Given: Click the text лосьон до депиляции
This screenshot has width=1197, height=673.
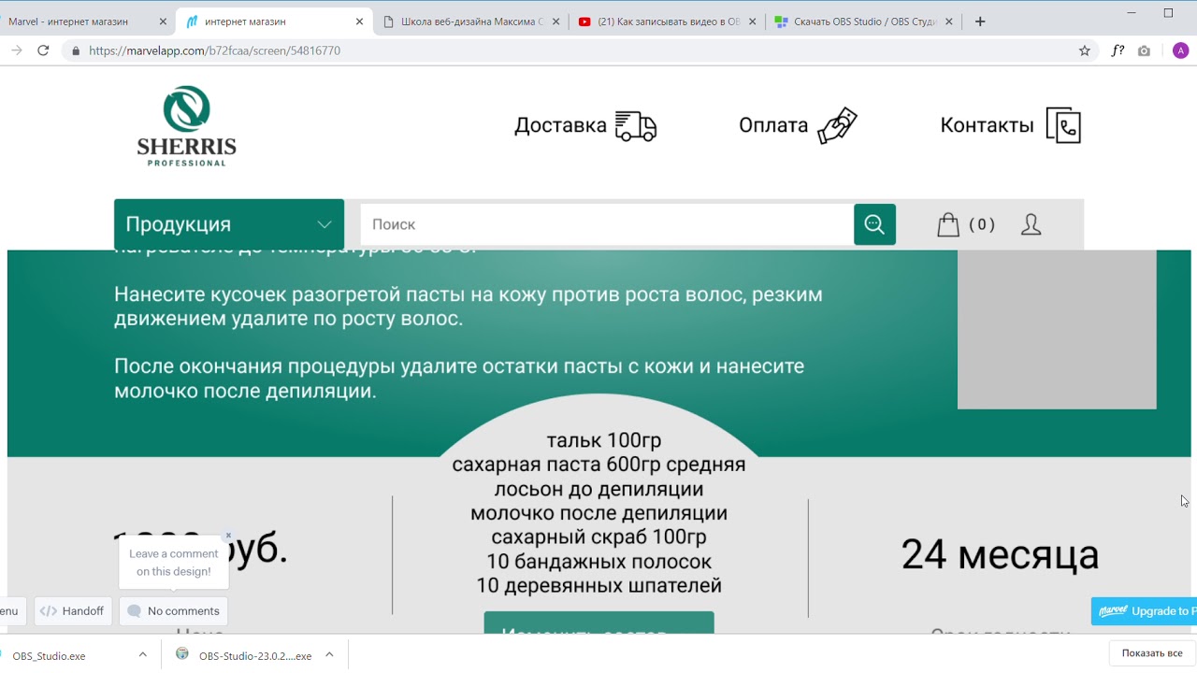Looking at the screenshot, I should click(x=598, y=489).
